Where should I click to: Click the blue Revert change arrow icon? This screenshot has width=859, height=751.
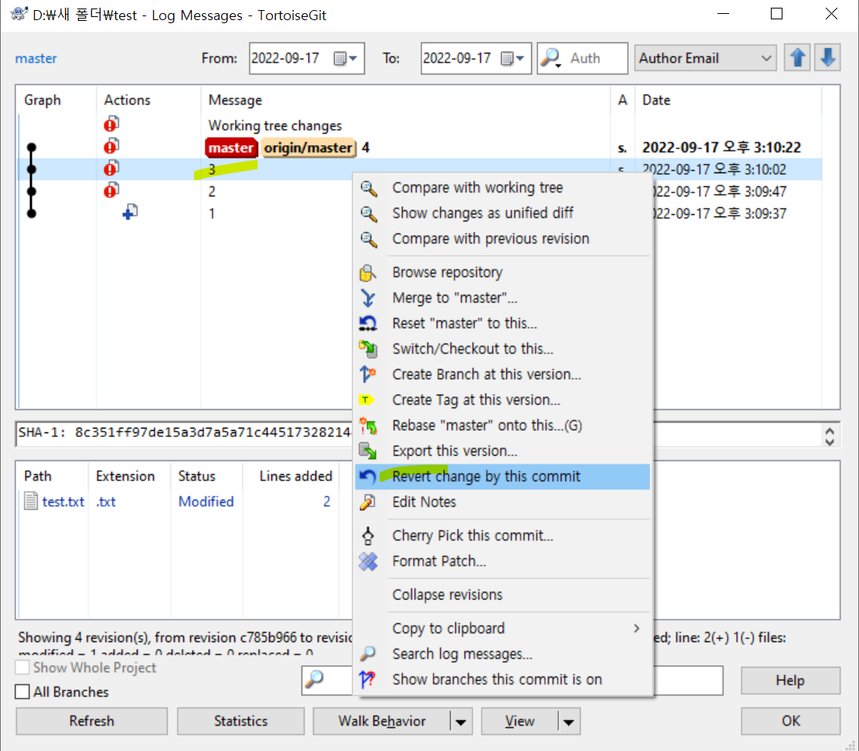pos(368,477)
